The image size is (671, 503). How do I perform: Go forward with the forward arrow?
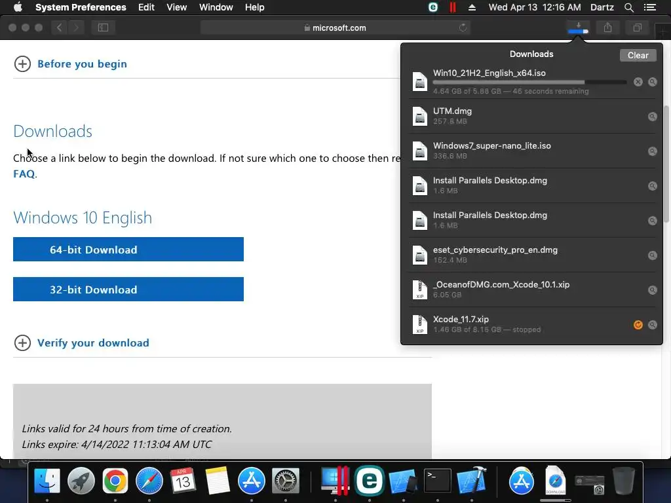pyautogui.click(x=76, y=28)
